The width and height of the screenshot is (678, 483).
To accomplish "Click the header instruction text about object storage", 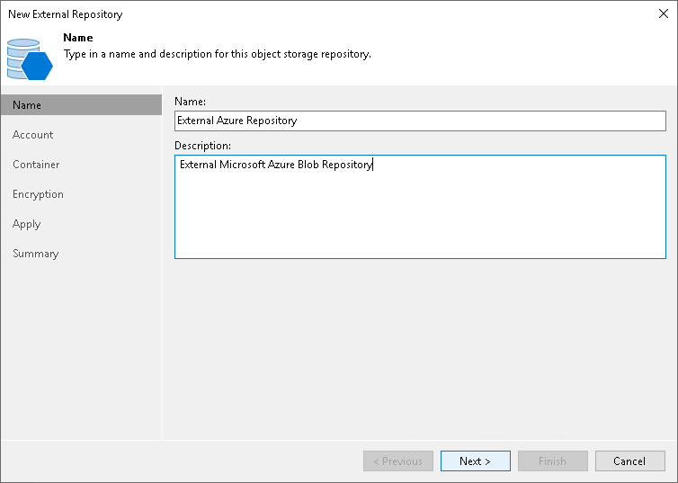I will (x=218, y=54).
